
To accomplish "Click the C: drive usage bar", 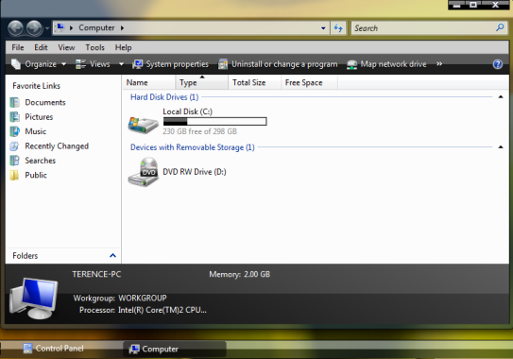I will tap(215, 122).
